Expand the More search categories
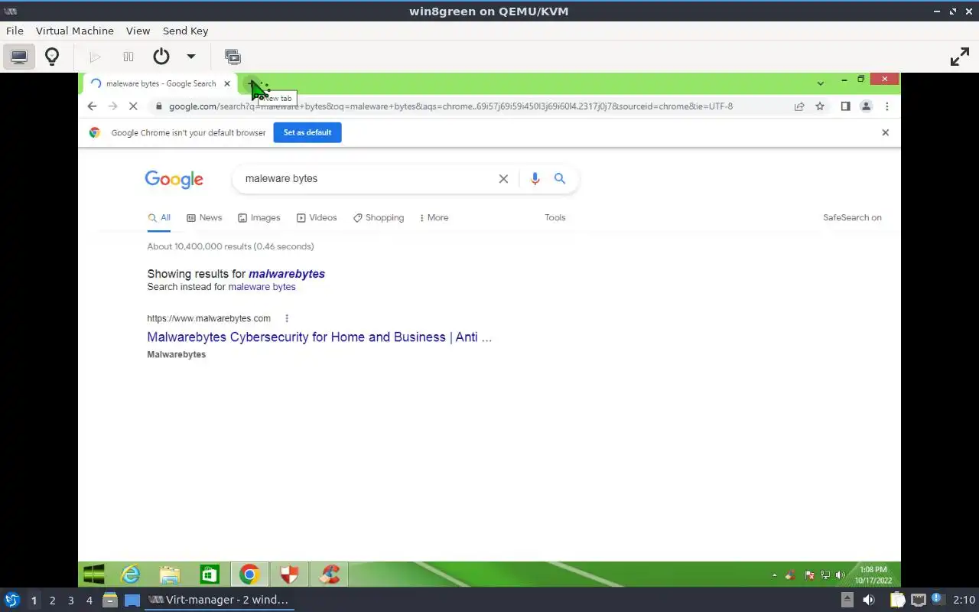979x612 pixels. coord(434,218)
